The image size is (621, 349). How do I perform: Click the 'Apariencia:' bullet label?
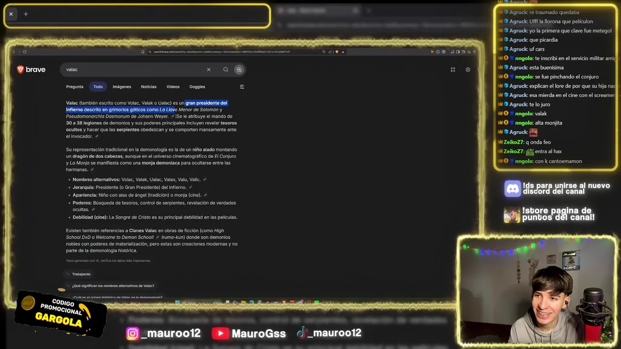tap(85, 195)
